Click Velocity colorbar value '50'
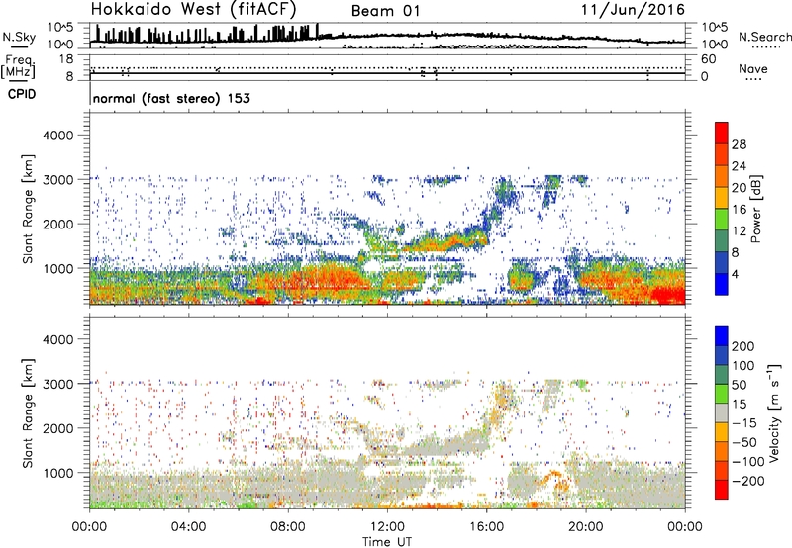 pos(739,385)
